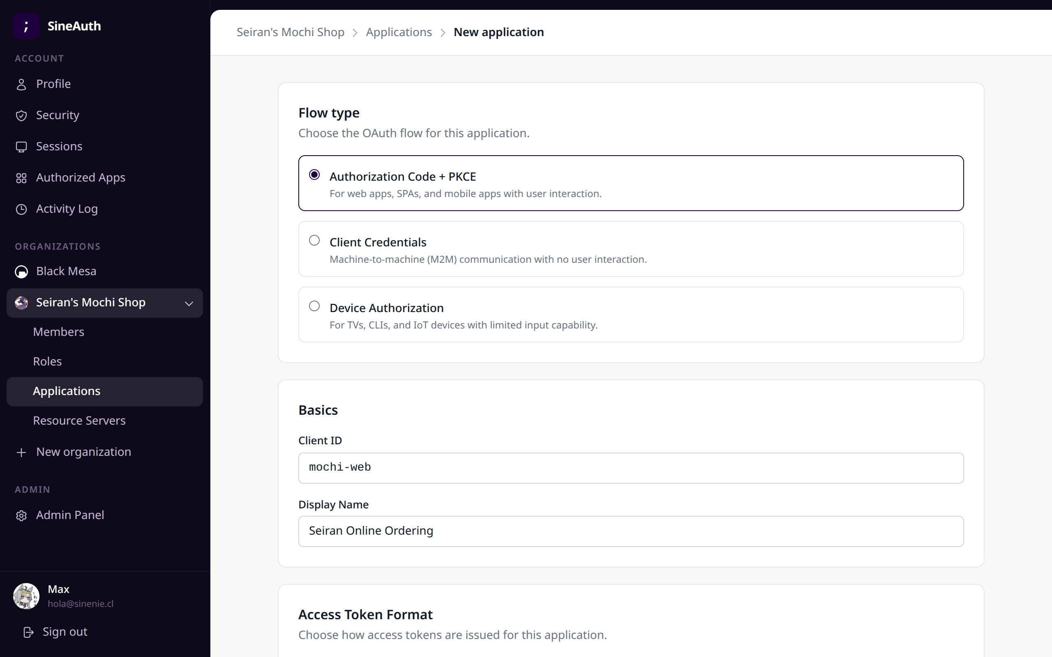Open Members under Seiran's Mochi Shop
Screen dimensions: 1052x657
tap(105, 332)
